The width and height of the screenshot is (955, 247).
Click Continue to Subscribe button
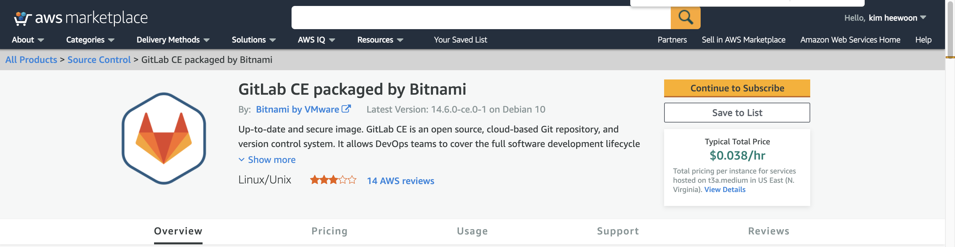[x=737, y=88]
